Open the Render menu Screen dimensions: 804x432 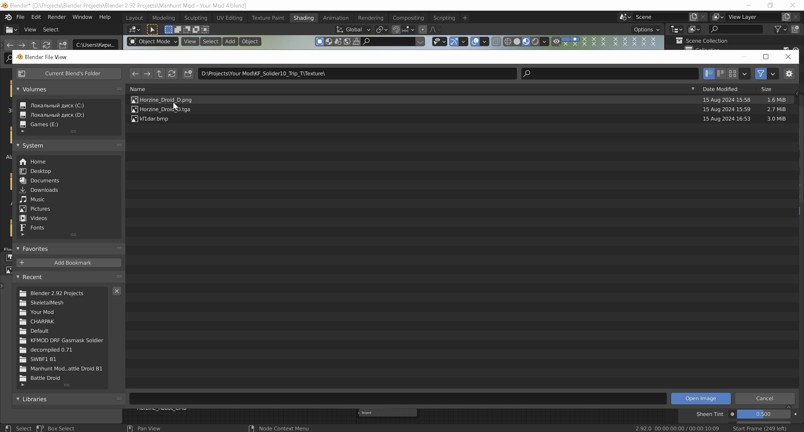pos(57,17)
